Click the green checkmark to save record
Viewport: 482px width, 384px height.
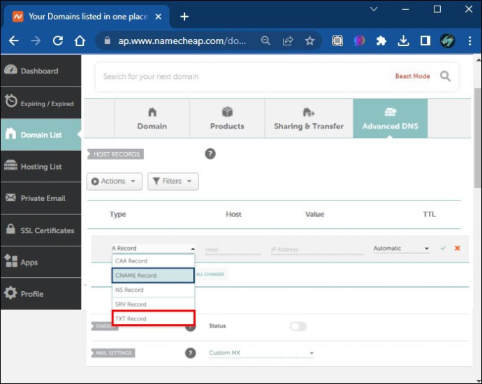tap(443, 248)
